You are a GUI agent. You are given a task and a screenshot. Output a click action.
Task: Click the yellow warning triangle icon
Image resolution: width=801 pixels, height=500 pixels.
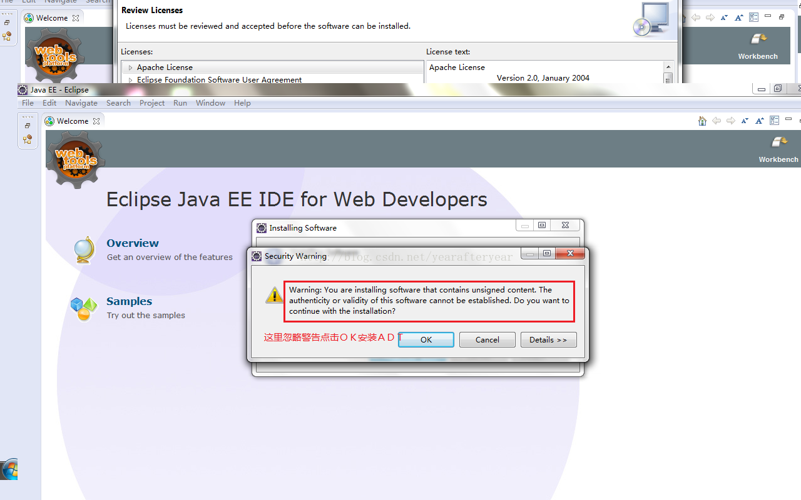[x=274, y=295]
